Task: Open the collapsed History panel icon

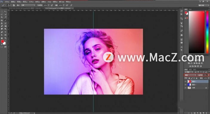Action: (x=182, y=11)
